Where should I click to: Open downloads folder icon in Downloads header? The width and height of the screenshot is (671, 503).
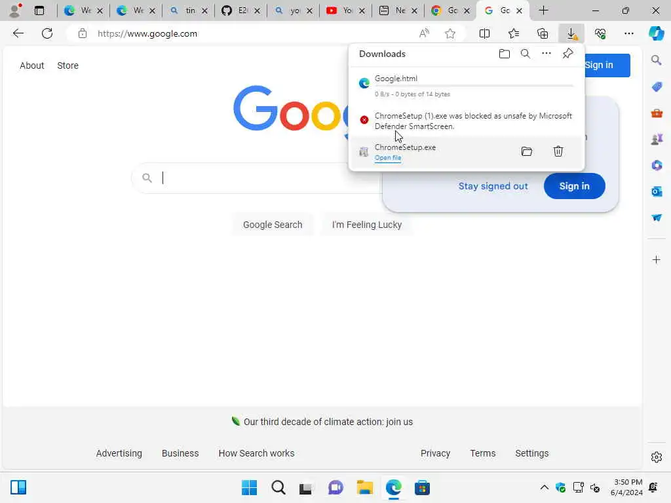click(x=505, y=54)
